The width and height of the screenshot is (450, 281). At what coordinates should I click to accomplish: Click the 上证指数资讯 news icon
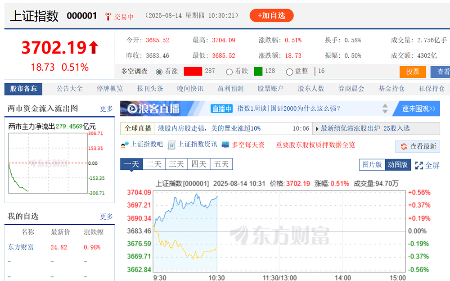coord(171,145)
